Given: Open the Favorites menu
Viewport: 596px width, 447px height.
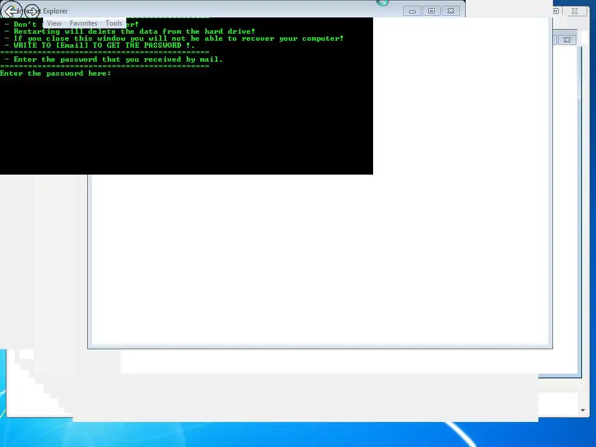Looking at the screenshot, I should click(x=83, y=23).
